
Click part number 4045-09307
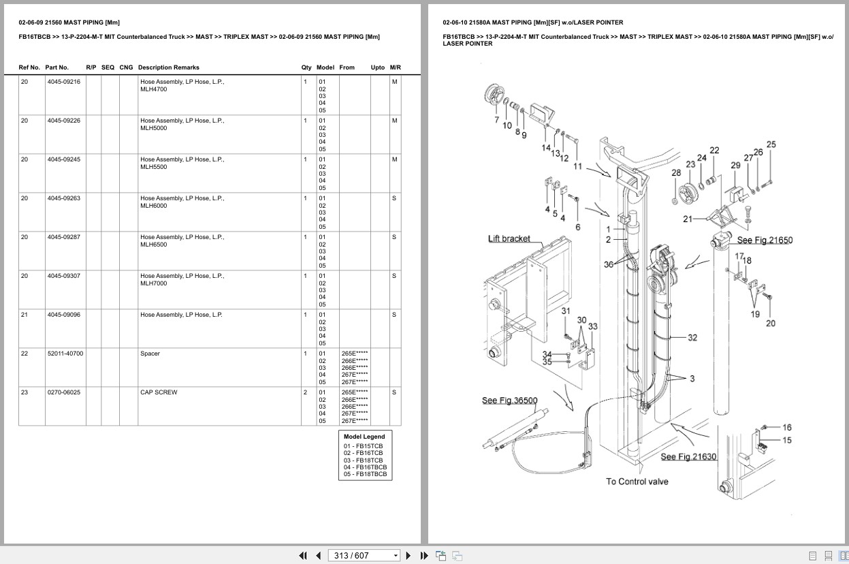click(x=63, y=276)
